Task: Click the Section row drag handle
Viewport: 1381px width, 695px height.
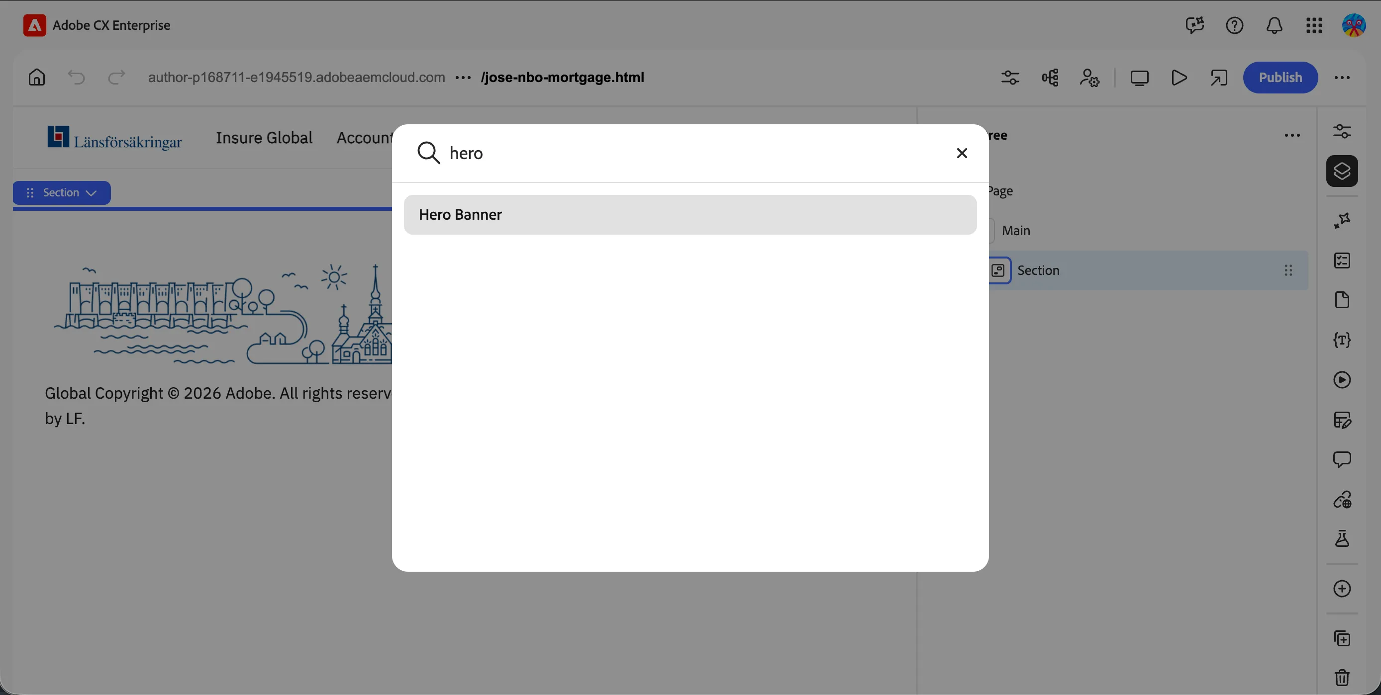Action: pyautogui.click(x=1287, y=270)
